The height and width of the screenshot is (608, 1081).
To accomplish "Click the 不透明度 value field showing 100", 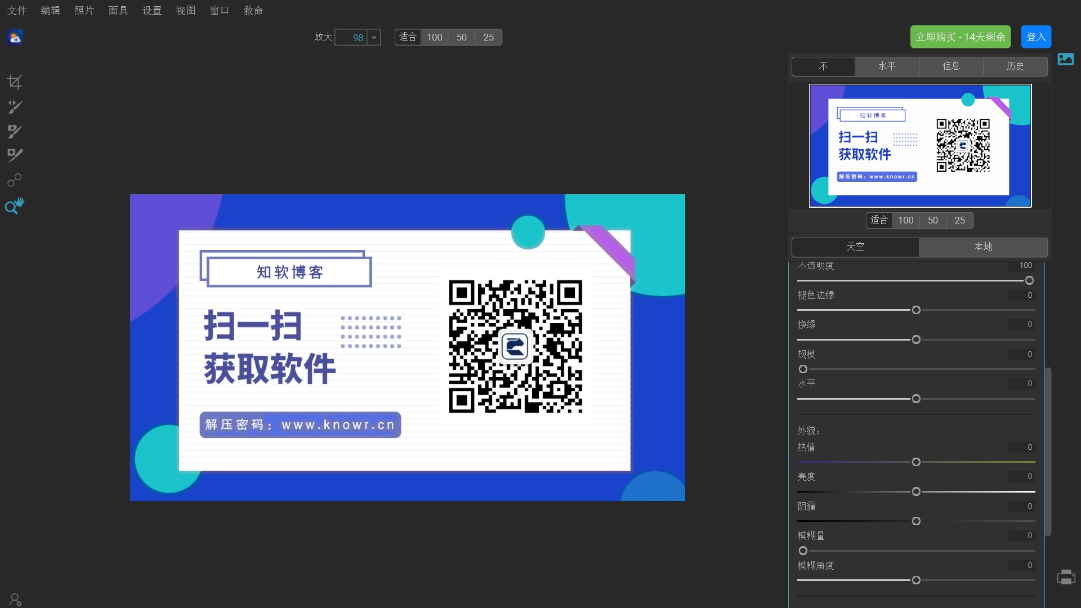I will pos(1021,266).
